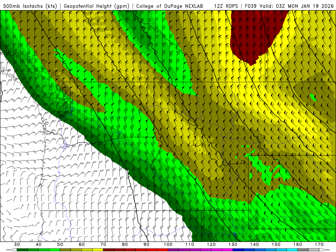Click the '30' color scale label
The image size is (336, 252).
17,244
